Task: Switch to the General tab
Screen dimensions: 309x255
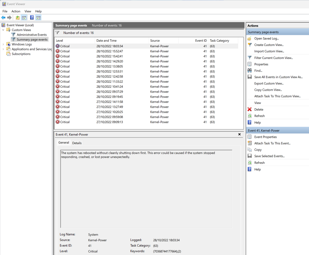Action: point(64,142)
